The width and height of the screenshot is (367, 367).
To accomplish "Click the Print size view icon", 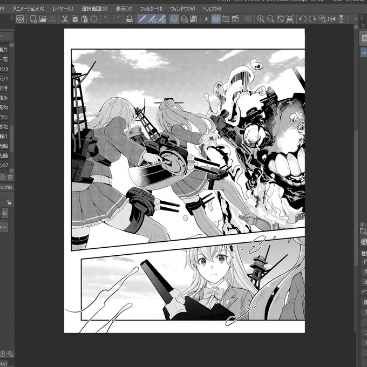I will (x=290, y=19).
